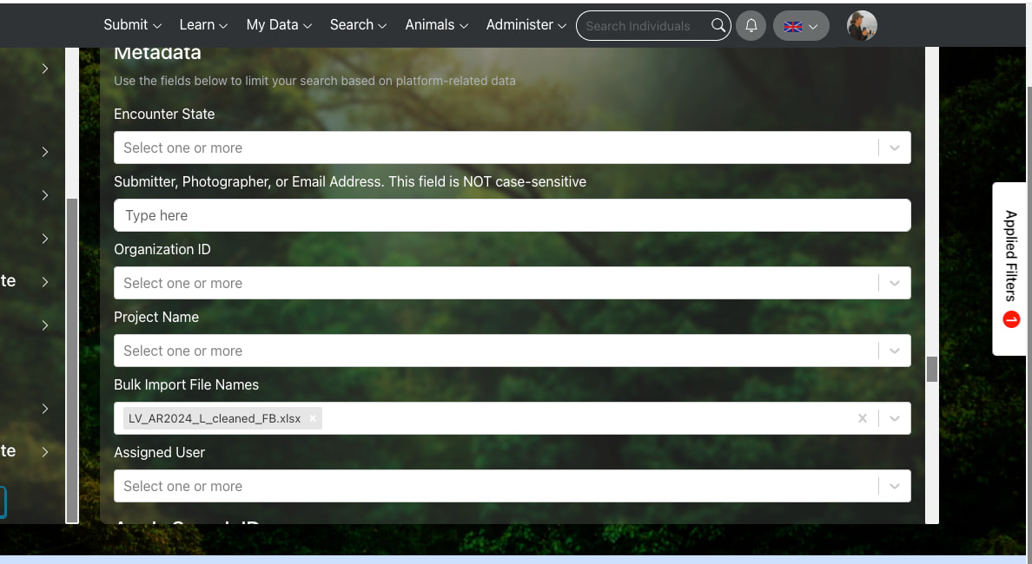Click the notification bell icon
The image size is (1032, 564).
(751, 26)
